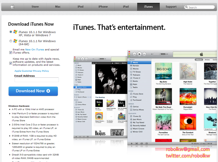
Task: Select iTunes 10.1.1 for Windows XP, Vista or 7
Action: (x=11, y=32)
